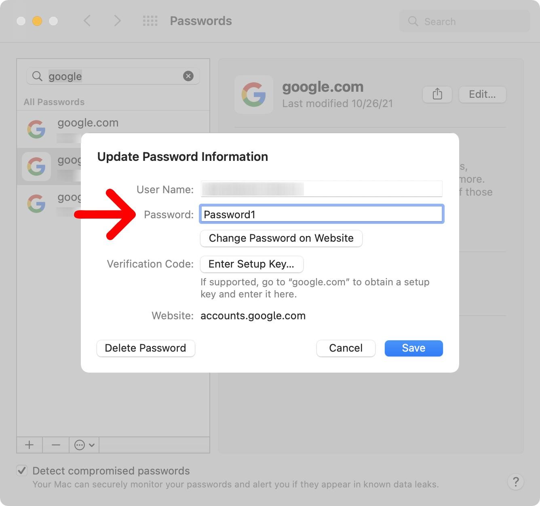
Task: Open the Show All preferences grid
Action: click(x=150, y=21)
